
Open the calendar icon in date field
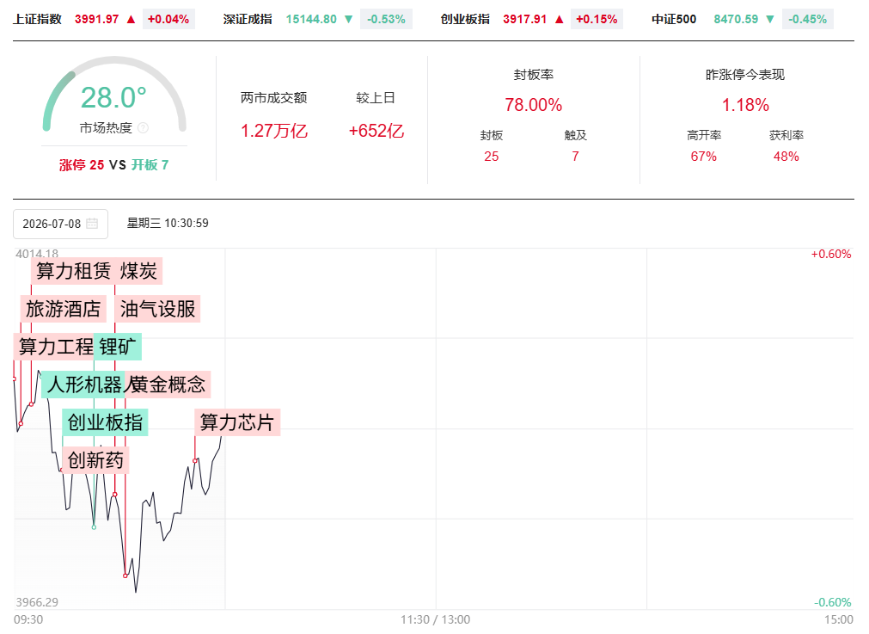pyautogui.click(x=92, y=224)
